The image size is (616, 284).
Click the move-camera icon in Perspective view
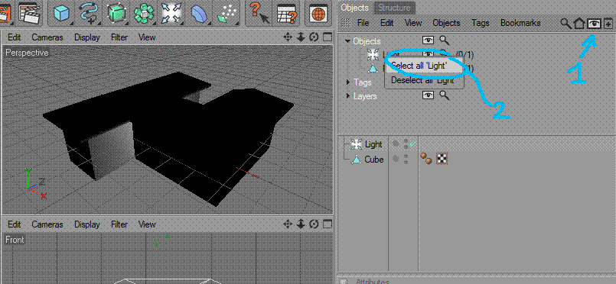tap(288, 37)
